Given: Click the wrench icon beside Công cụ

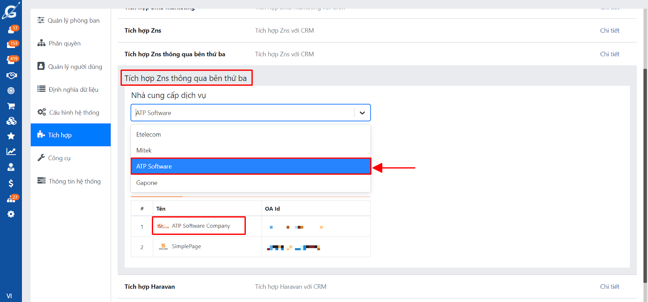Looking at the screenshot, I should tap(41, 158).
